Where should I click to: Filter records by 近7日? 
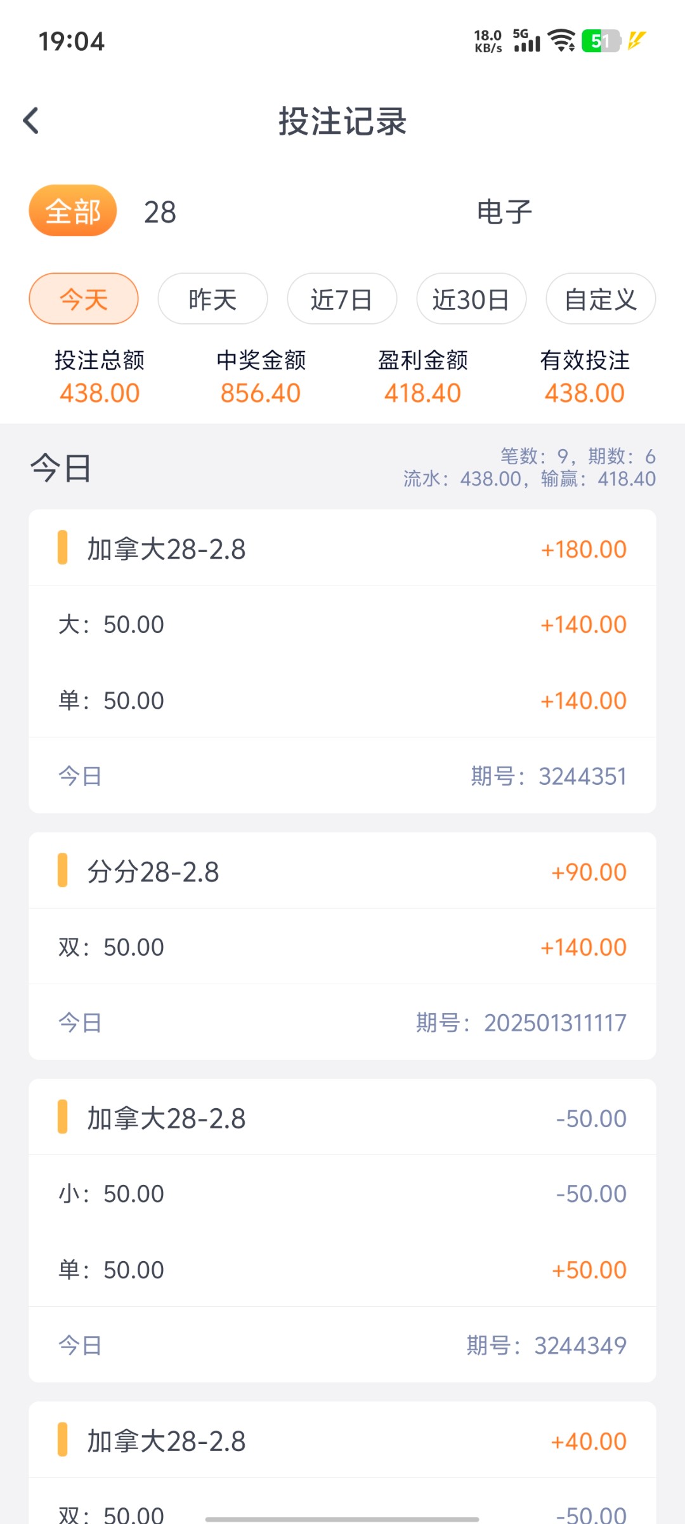[x=342, y=299]
